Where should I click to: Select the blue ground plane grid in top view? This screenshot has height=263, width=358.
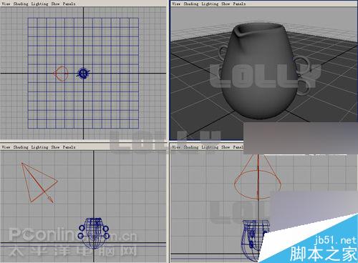(83, 73)
